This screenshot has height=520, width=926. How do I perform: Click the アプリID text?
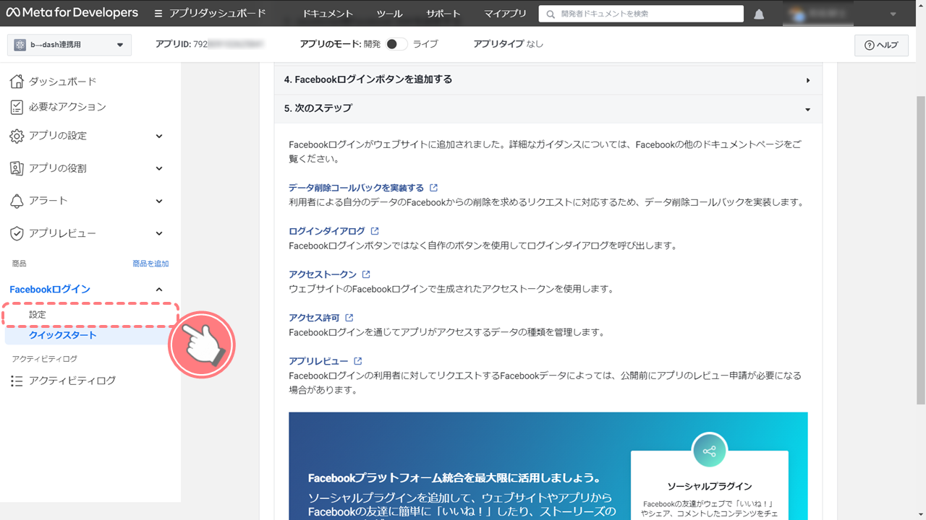tap(210, 44)
